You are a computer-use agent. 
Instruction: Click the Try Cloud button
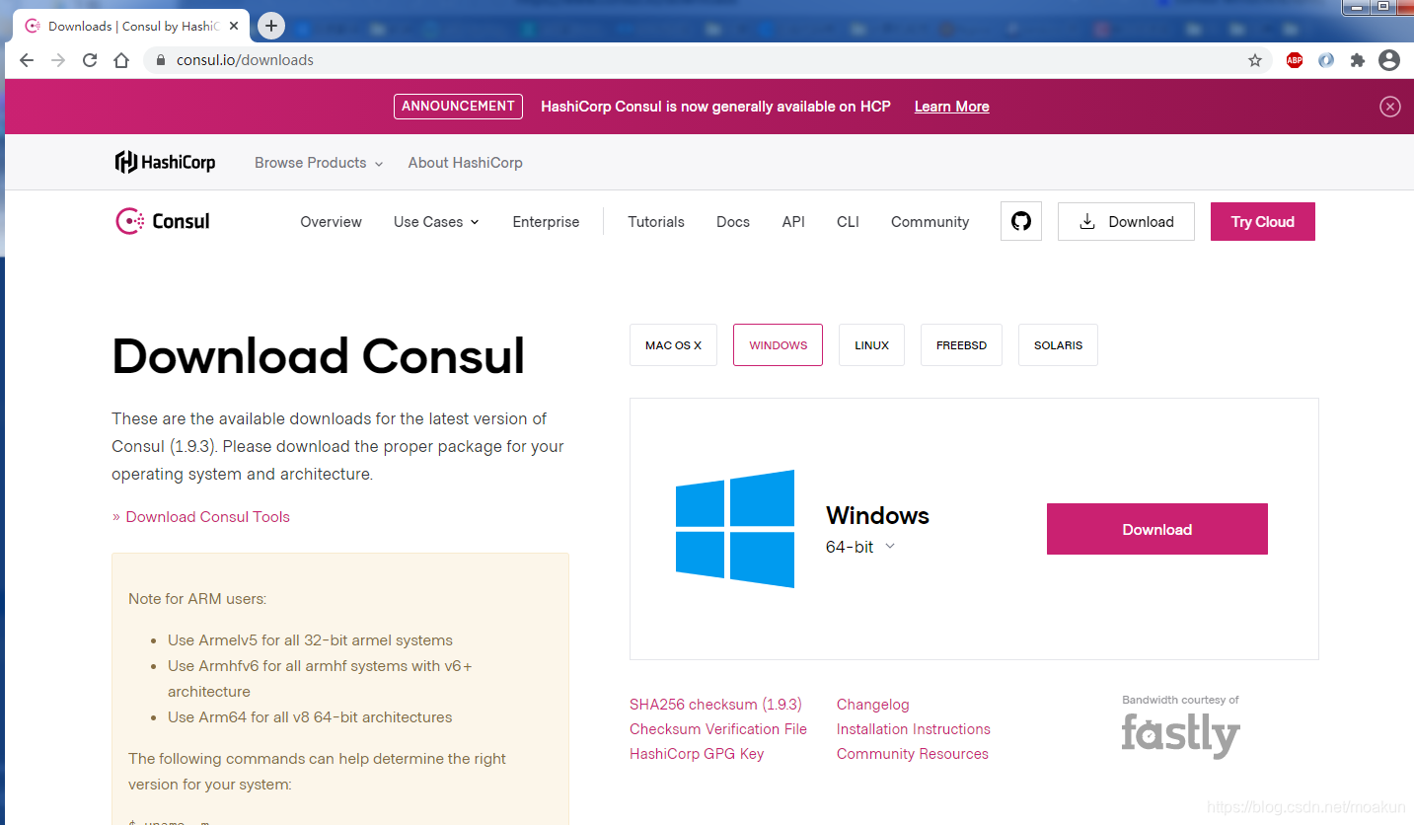tap(1262, 221)
